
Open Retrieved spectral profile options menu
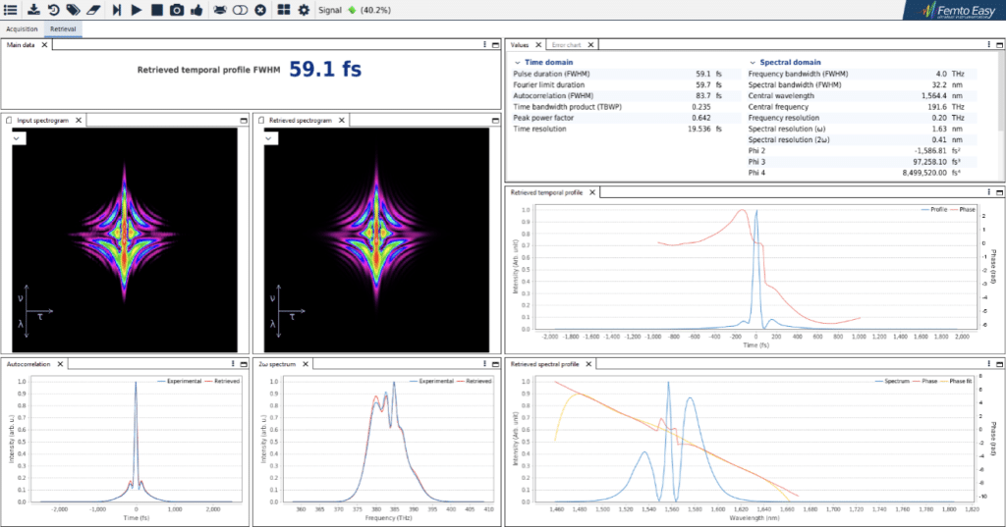pyautogui.click(x=988, y=364)
